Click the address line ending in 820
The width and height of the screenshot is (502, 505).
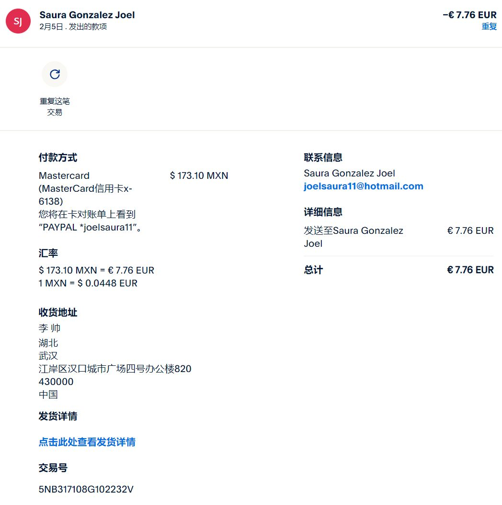coord(115,369)
